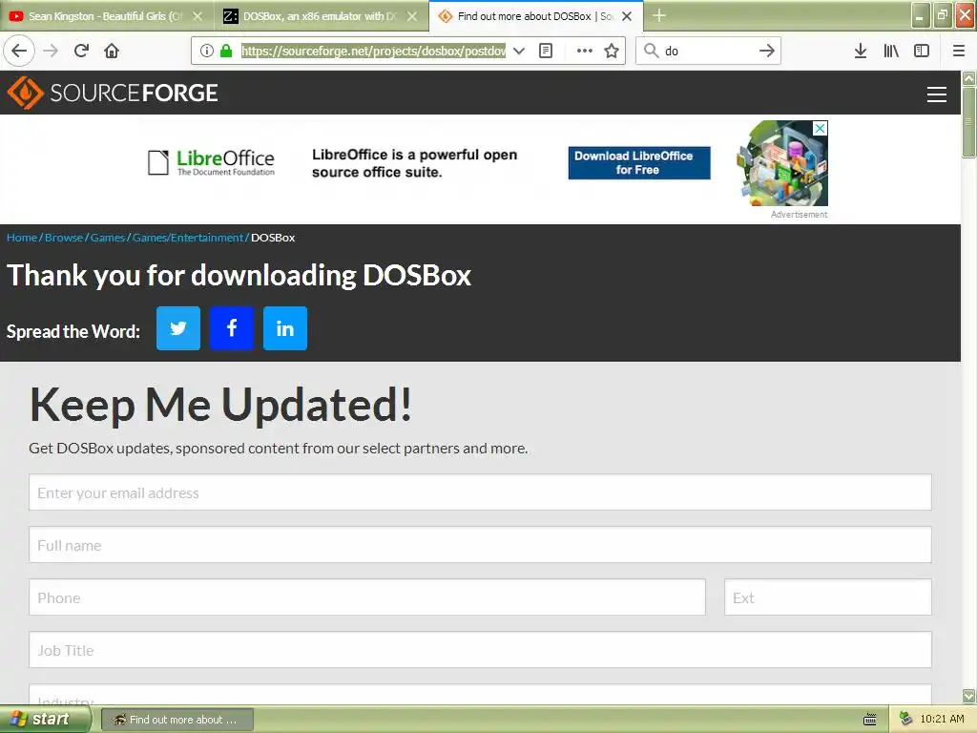The image size is (977, 733).
Task: Select the Find out more about DOSBox tab
Action: pos(526,16)
